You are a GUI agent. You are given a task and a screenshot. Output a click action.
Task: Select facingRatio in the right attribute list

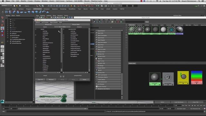point(74,56)
